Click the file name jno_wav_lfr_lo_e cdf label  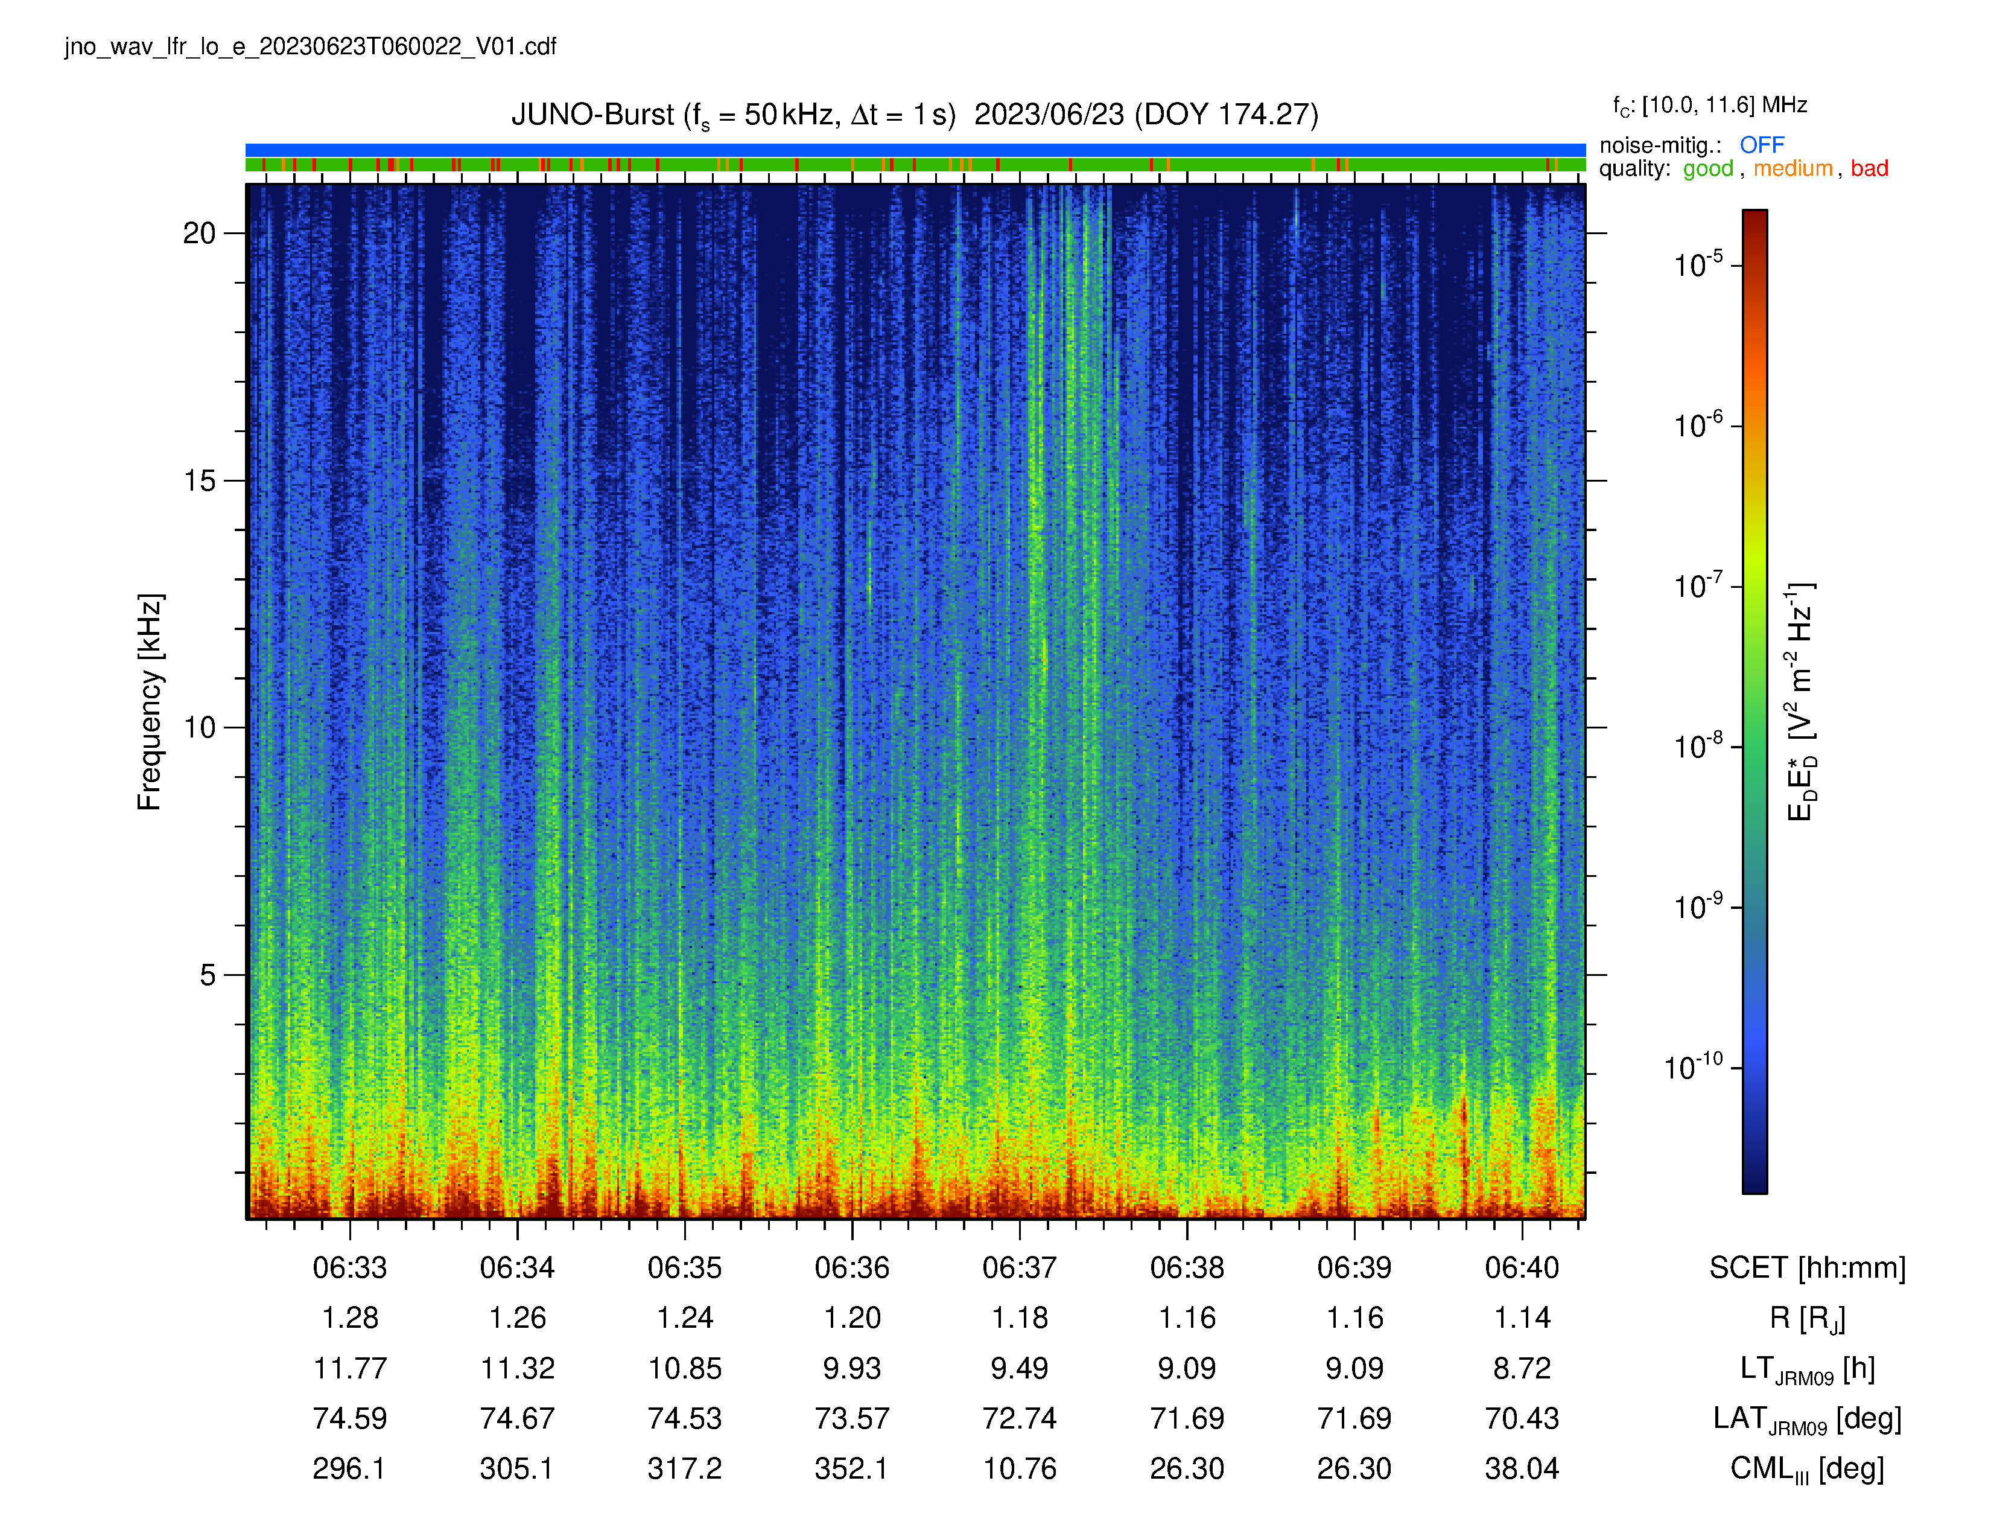(x=310, y=46)
